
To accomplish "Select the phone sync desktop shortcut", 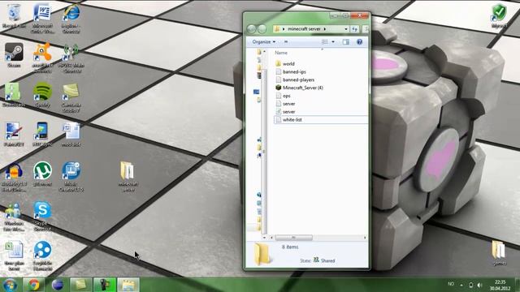I will 42,134.
